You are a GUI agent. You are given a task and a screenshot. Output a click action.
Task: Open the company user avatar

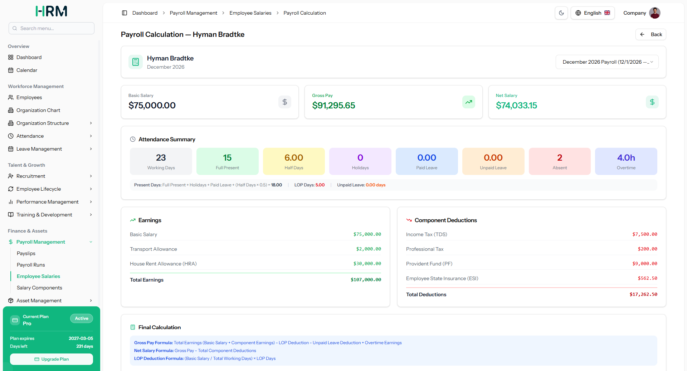coord(655,13)
